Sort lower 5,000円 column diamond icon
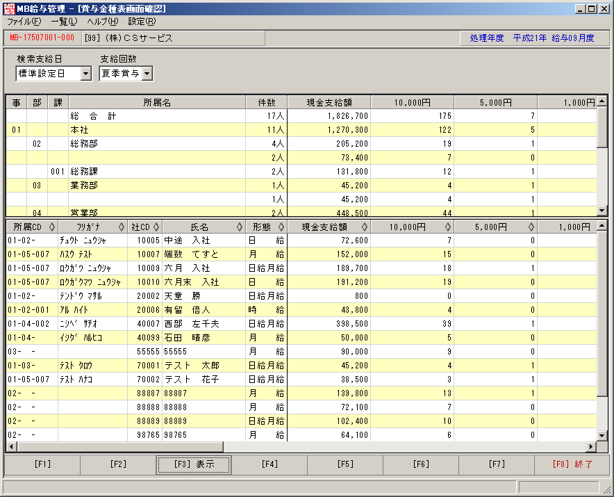Image resolution: width=614 pixels, height=497 pixels. [531, 227]
